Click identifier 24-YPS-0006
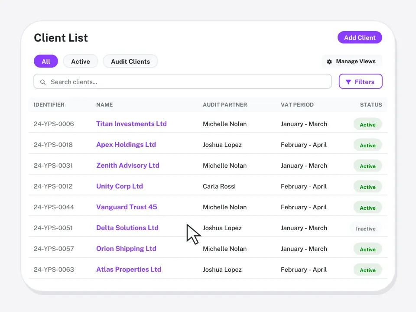 (x=54, y=124)
